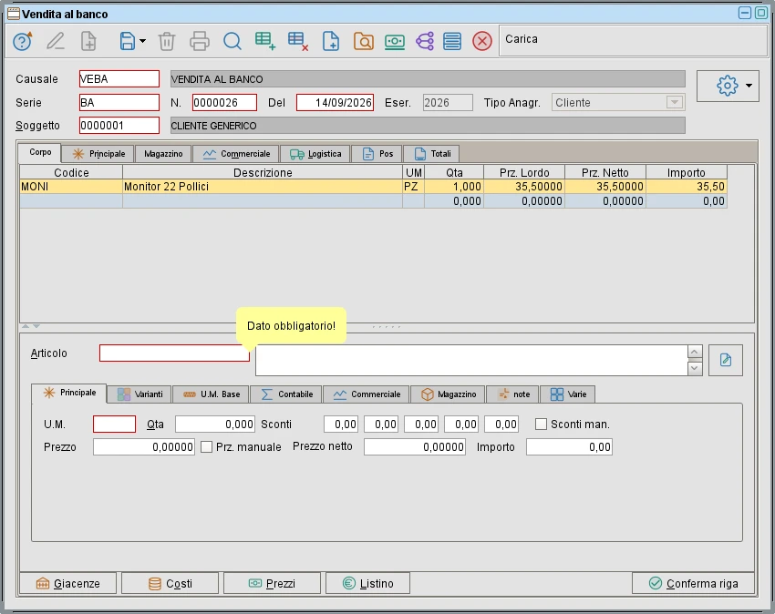The height and width of the screenshot is (614, 775).
Task: Click blue document-add toolbar icon
Action: 331,41
